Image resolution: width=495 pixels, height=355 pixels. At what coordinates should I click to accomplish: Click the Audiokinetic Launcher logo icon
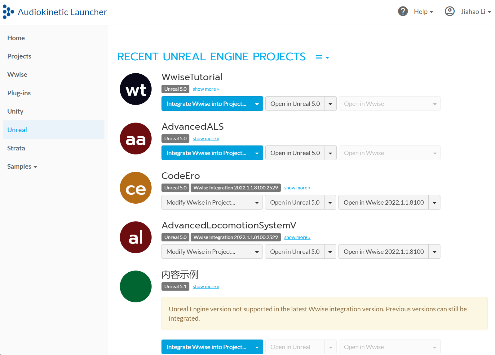pos(8,12)
